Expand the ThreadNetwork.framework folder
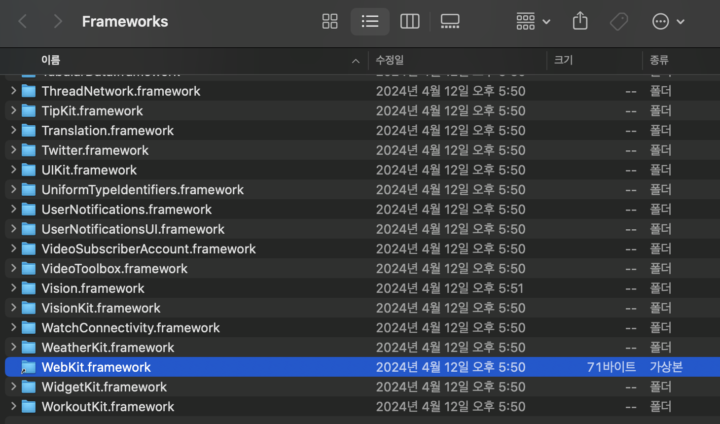 [x=13, y=90]
